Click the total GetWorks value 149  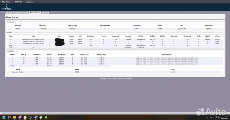pos(91,46)
